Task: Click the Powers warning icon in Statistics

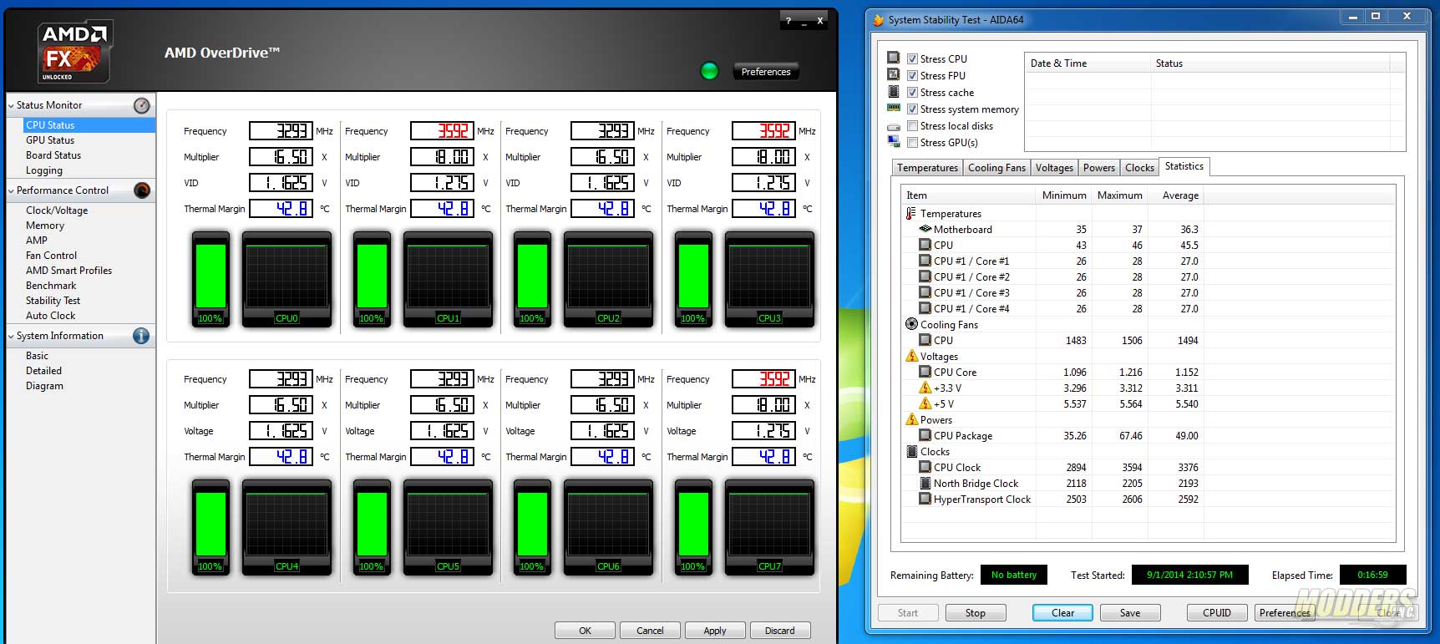Action: [911, 419]
